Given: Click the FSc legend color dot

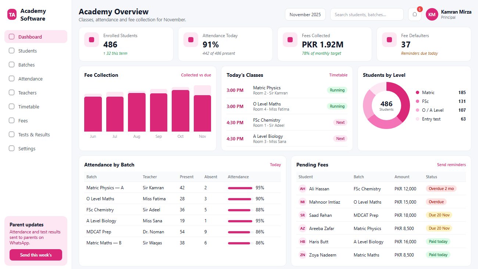Looking at the screenshot, I should [417, 101].
